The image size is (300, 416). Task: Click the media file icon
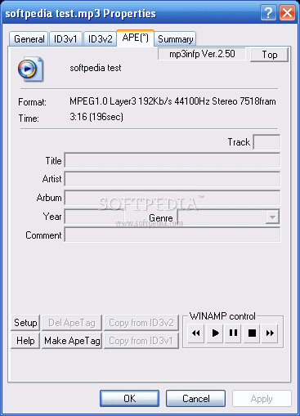30,69
